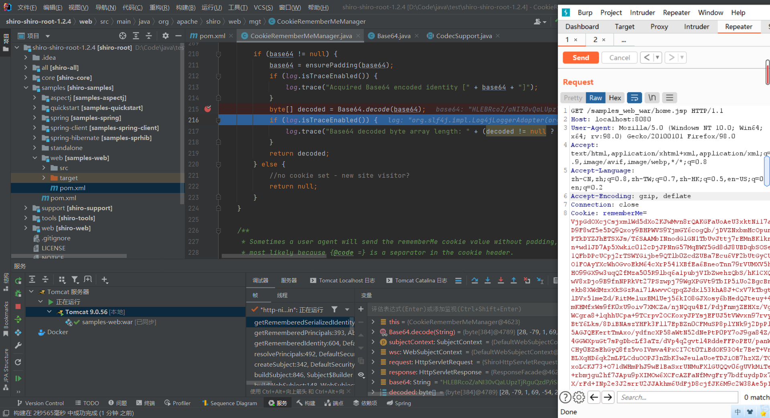This screenshot has width=770, height=418.
Task: Click the project tree horizontal scrollbar
Action: [69, 256]
